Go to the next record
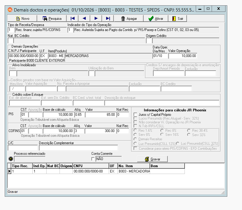242x210 pixels. [96, 19]
